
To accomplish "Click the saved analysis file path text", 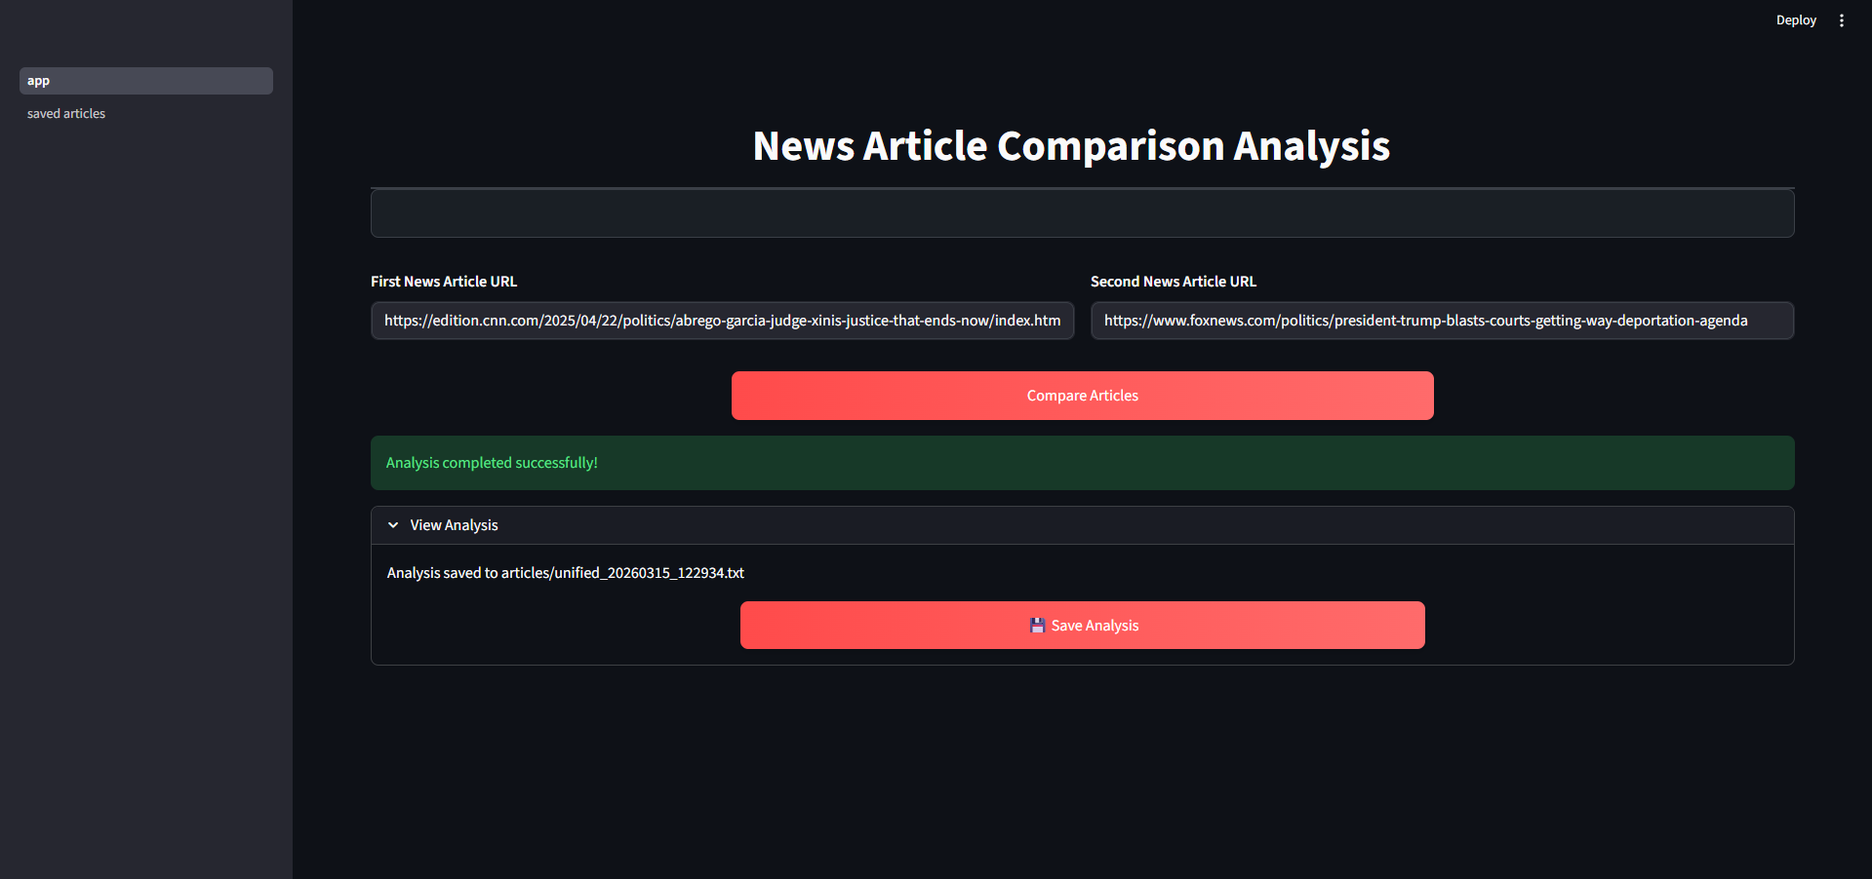I will click(565, 573).
